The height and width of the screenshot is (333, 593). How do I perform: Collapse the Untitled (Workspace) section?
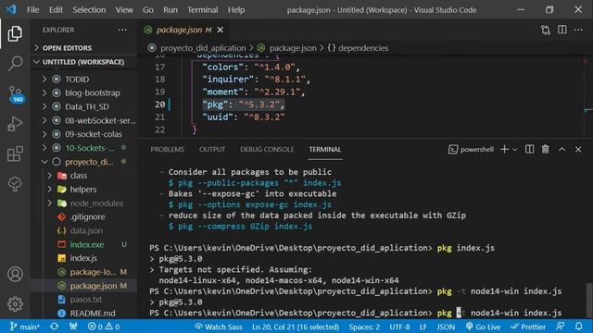pos(83,62)
